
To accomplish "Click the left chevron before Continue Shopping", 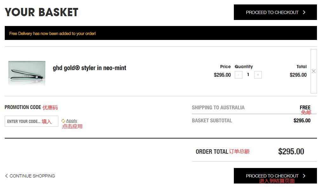I will coord(6,176).
